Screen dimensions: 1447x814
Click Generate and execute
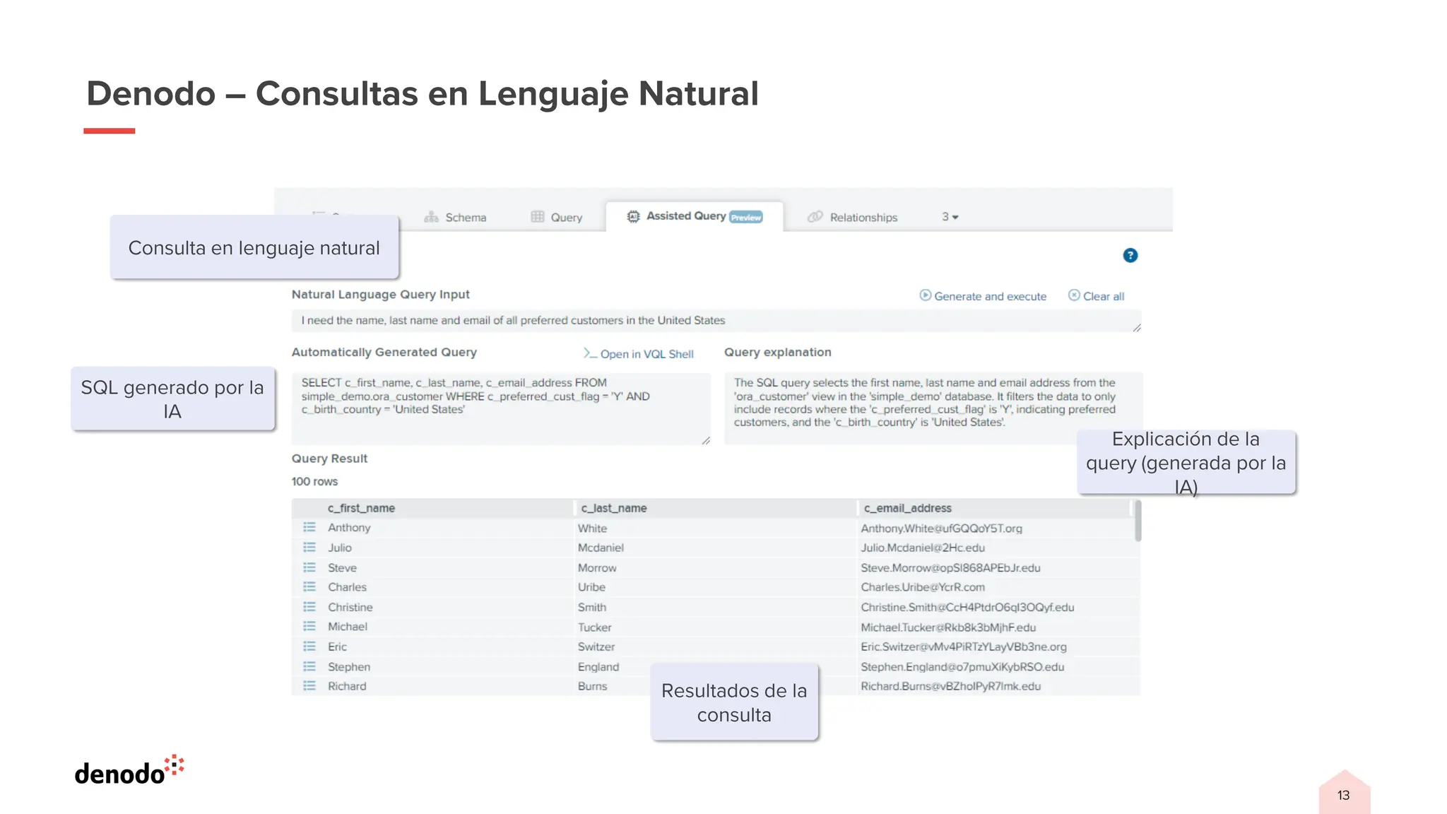click(x=983, y=296)
